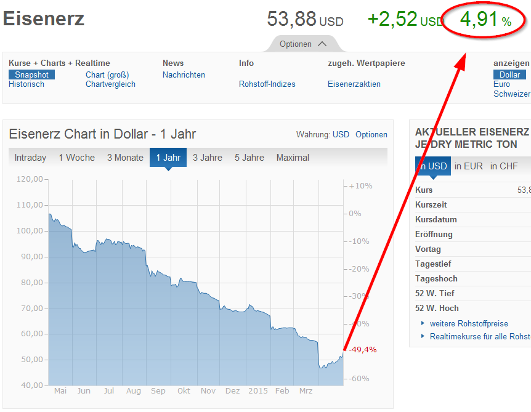Show the 1 Woche chart range
Viewport: 531px width, 412px height.
76,158
